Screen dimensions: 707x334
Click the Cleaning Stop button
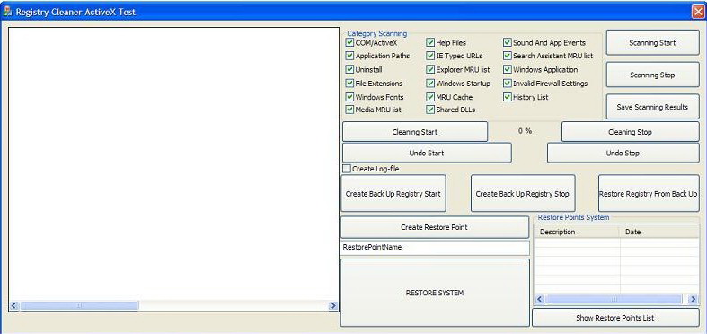click(630, 132)
